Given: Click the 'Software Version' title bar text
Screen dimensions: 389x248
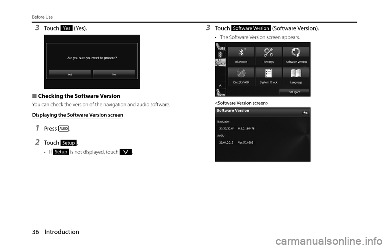Looking at the screenshot, I should tap(233, 110).
